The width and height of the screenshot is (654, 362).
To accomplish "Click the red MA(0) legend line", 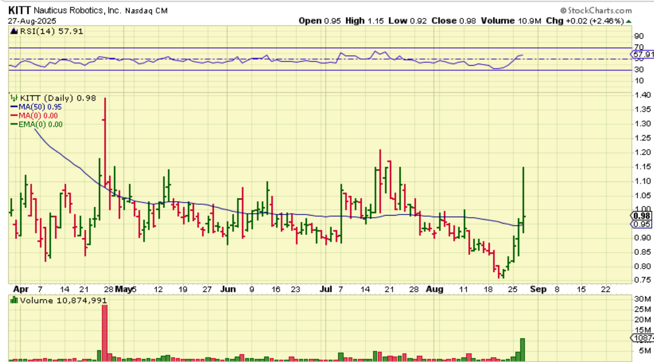I will 14,116.
